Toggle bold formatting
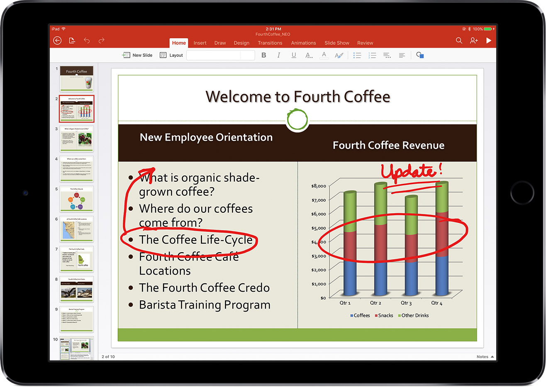The width and height of the screenshot is (546, 387). pos(264,55)
